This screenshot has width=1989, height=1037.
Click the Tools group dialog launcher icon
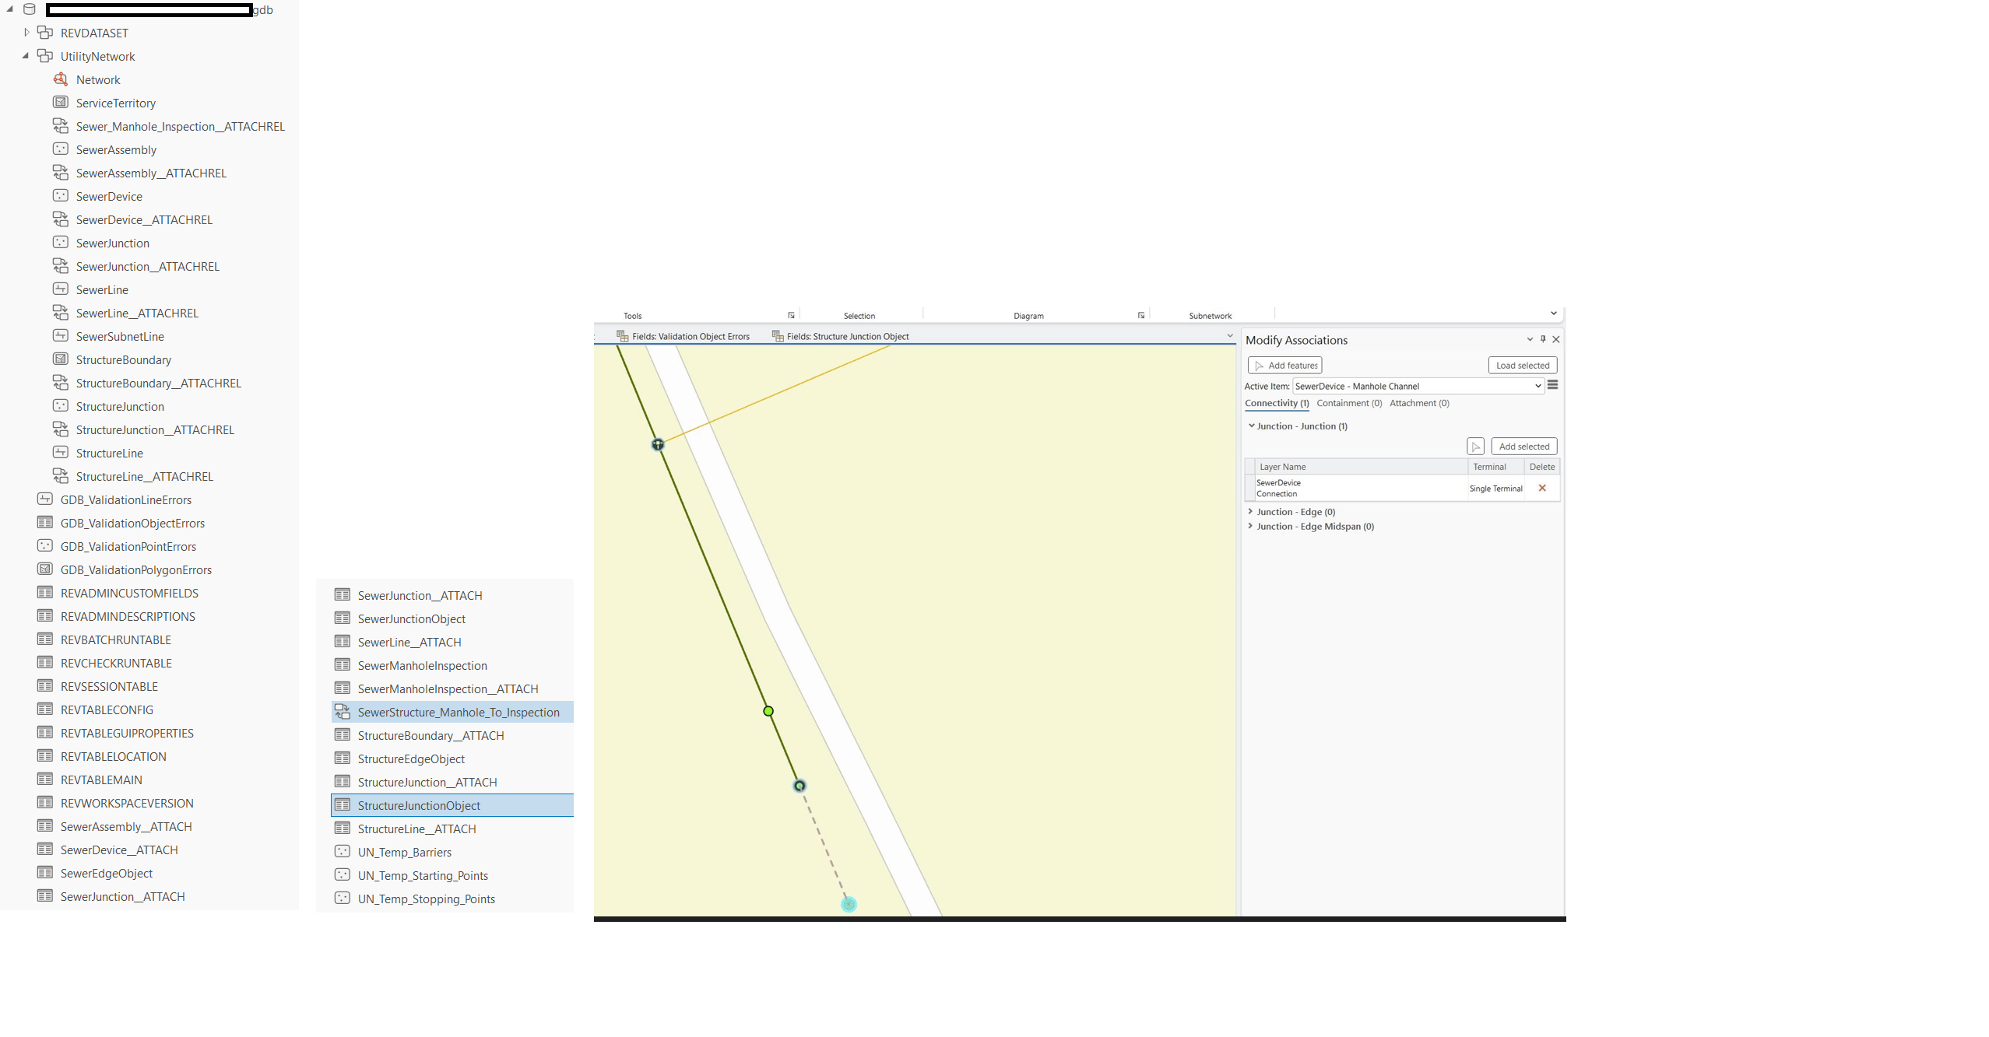coord(791,315)
